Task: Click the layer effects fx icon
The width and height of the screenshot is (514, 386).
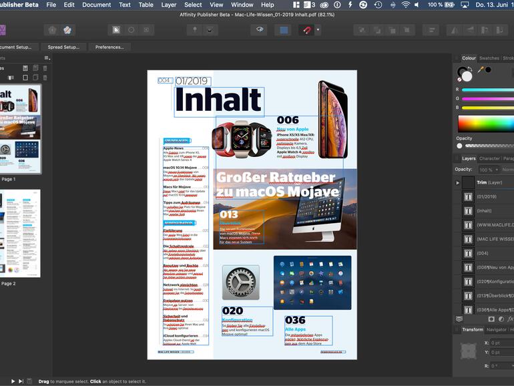Action: (511, 319)
